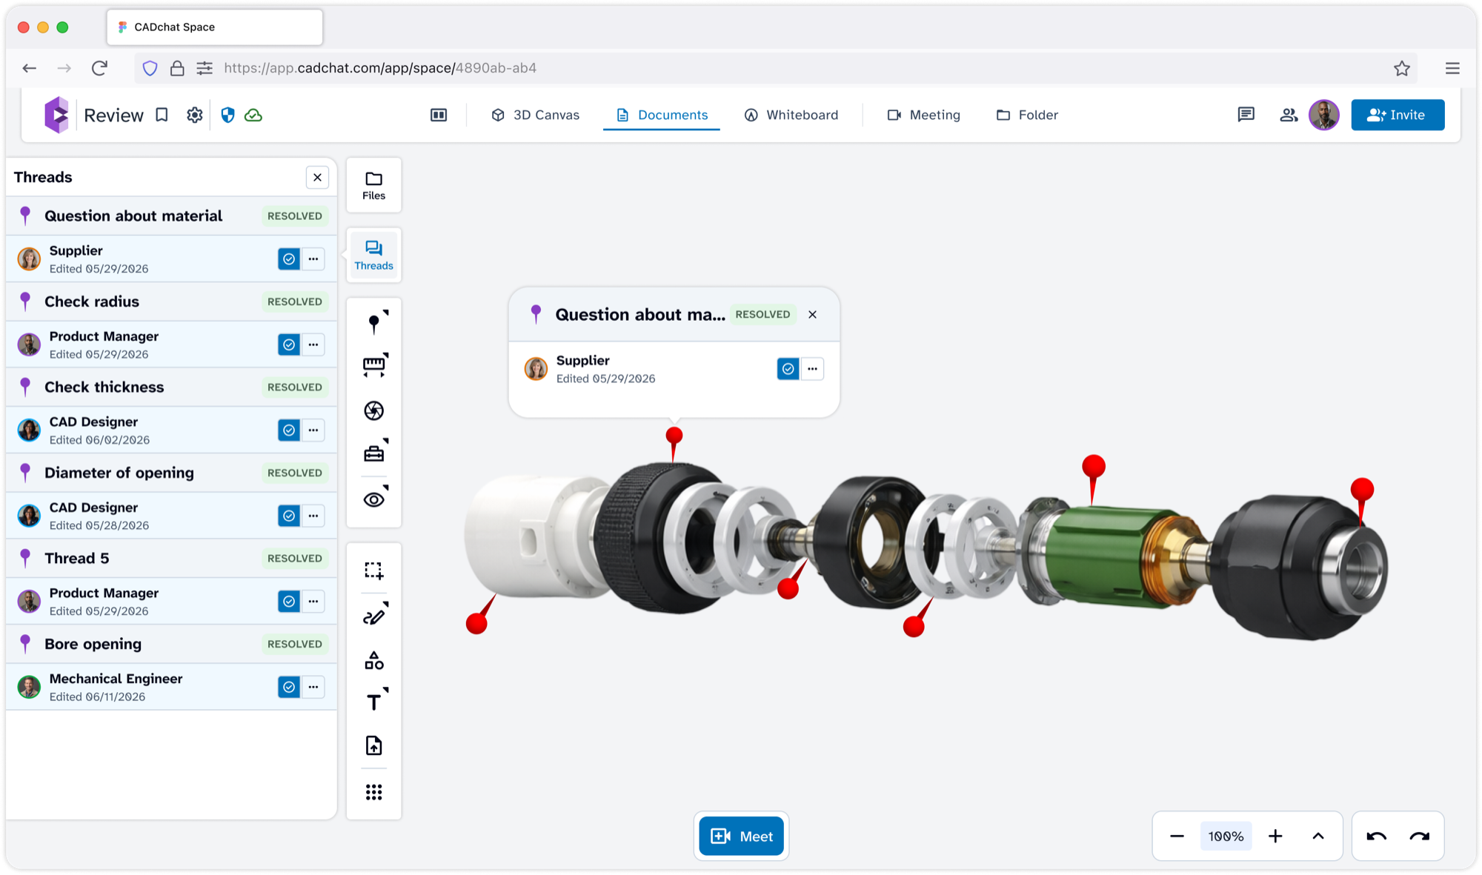Toggle resolved check on Supplier thread row
Viewport: 1482px width, 875px height.
pos(289,259)
